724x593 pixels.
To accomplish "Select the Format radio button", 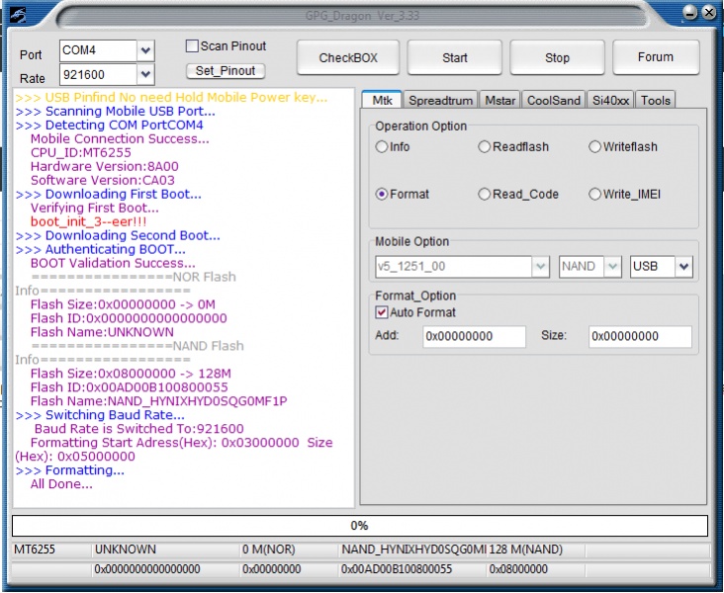I will [x=382, y=195].
